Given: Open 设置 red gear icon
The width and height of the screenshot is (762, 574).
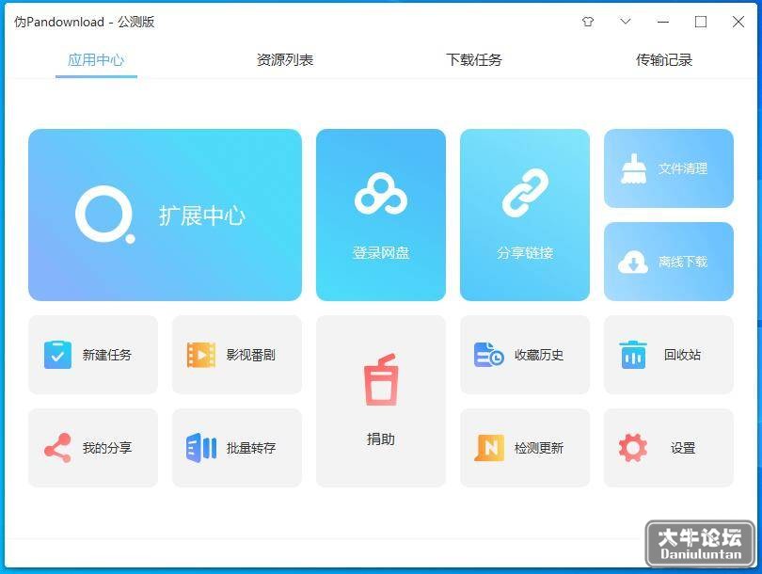Looking at the screenshot, I should tap(633, 448).
